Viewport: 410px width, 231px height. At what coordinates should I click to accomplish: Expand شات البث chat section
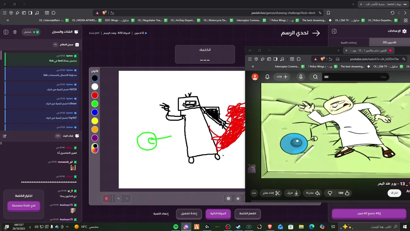point(41,136)
